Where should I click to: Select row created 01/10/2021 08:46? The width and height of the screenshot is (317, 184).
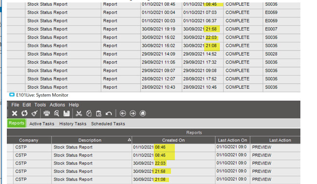pyautogui.click(x=154, y=147)
